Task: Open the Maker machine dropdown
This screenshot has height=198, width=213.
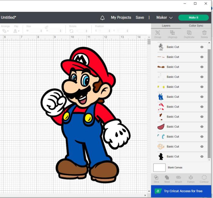Action: coord(164,18)
